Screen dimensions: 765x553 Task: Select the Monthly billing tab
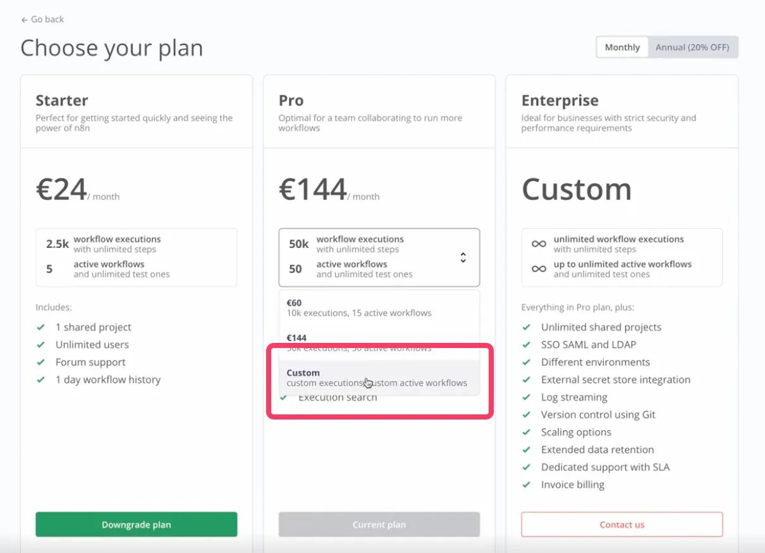[621, 47]
